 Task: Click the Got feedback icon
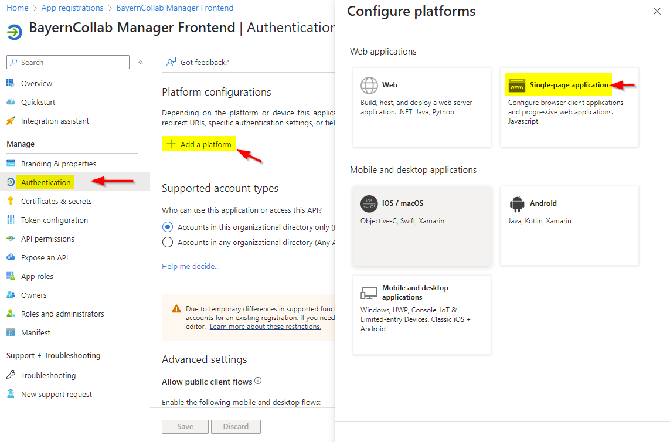(x=171, y=62)
